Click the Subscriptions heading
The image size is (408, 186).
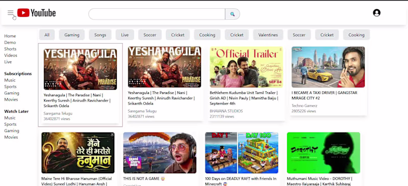tap(18, 73)
